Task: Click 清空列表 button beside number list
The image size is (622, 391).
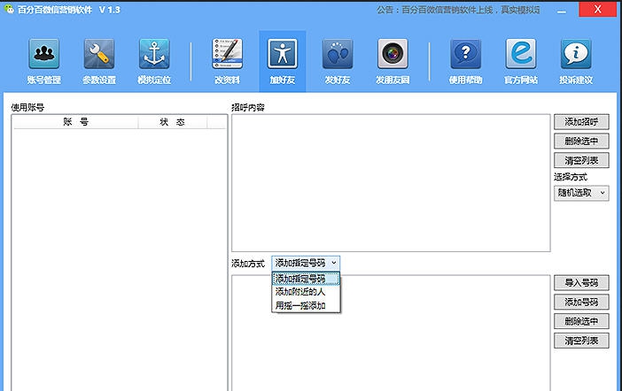Action: [581, 341]
